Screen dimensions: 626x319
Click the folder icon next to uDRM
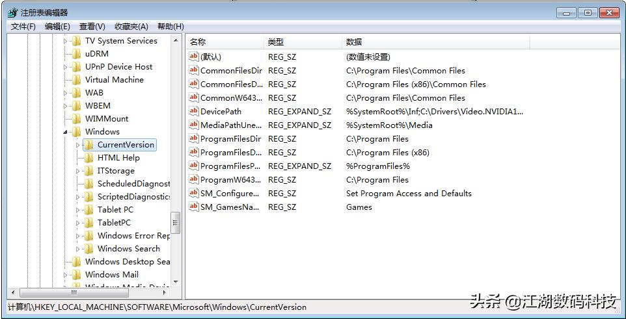(76, 54)
